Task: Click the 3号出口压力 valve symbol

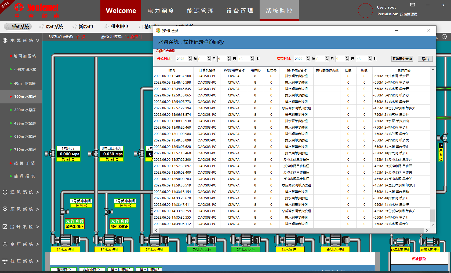Action: point(93,154)
